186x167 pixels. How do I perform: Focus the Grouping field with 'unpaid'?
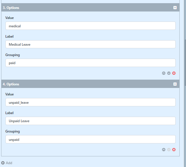[90, 139]
